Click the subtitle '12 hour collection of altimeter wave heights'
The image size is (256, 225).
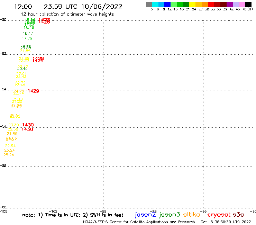coord(67,14)
